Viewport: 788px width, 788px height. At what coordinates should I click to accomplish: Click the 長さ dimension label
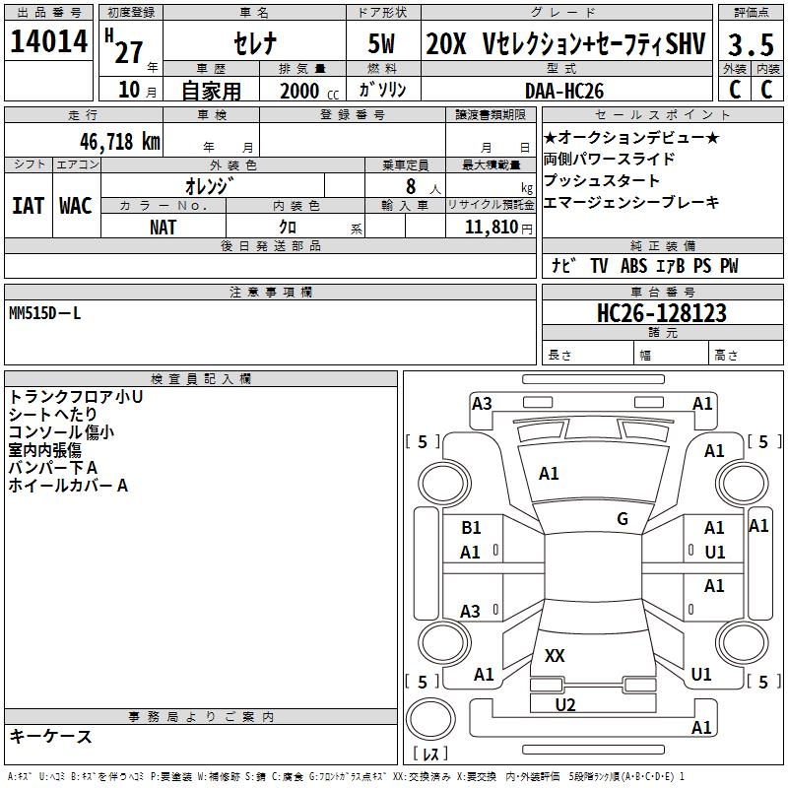point(559,355)
